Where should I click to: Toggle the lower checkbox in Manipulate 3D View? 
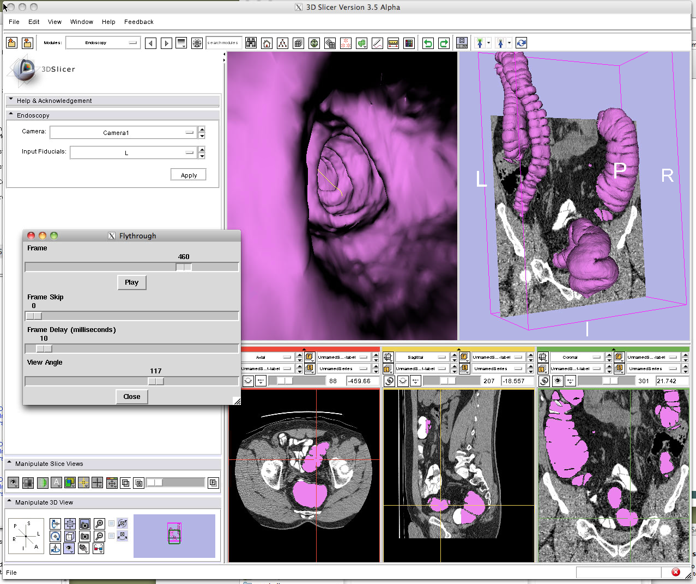112,536
